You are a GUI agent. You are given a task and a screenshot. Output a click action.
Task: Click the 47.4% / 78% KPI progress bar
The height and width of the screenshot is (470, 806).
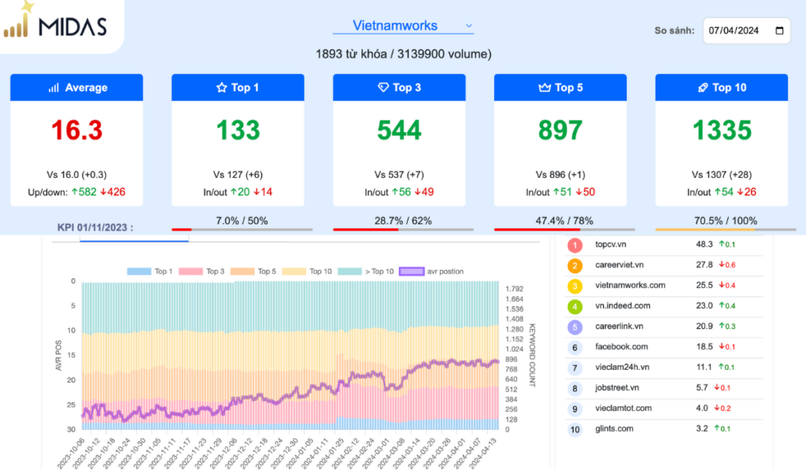564,229
